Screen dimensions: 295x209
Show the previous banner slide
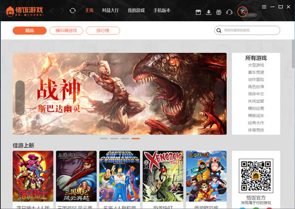click(x=20, y=98)
